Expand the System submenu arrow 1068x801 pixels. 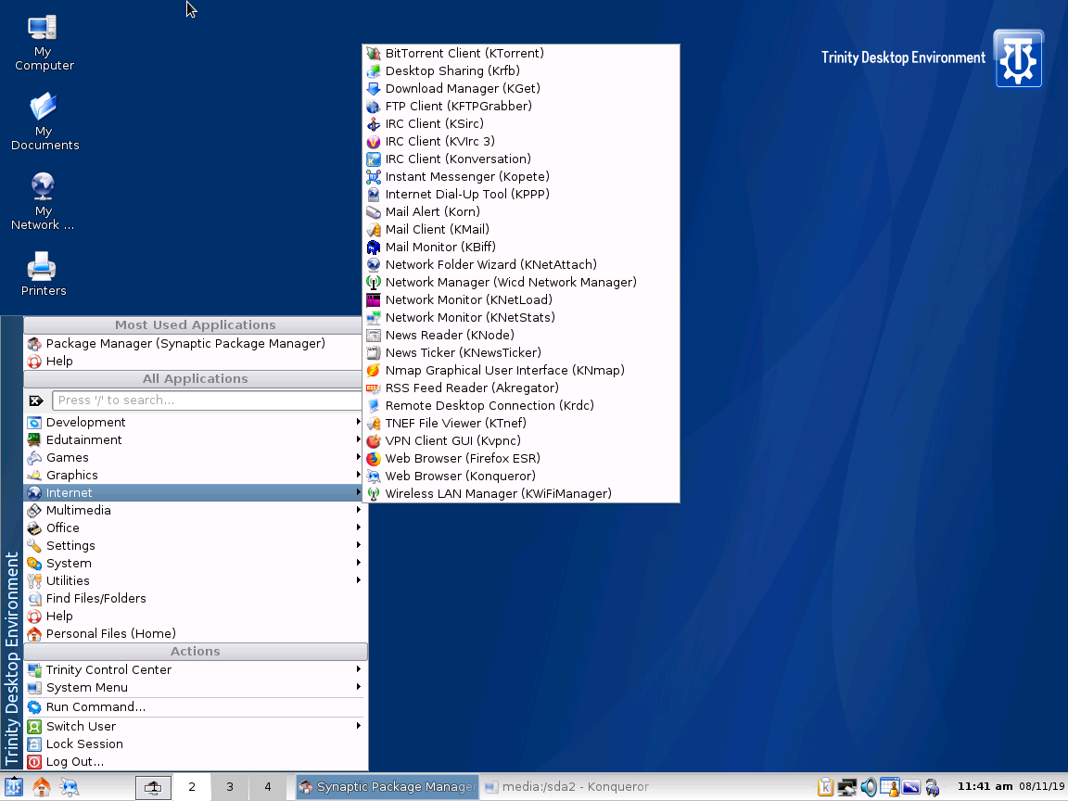point(358,564)
